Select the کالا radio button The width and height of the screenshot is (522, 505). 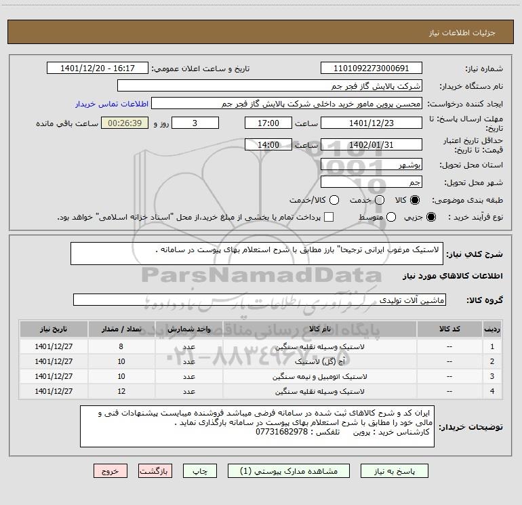[x=415, y=200]
